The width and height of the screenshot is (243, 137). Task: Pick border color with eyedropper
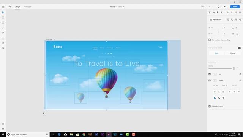point(240,80)
